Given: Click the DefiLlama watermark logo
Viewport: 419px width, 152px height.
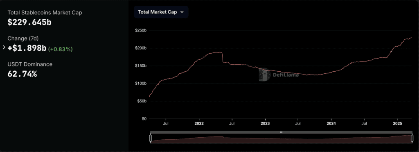Looking at the screenshot, I should coord(279,75).
